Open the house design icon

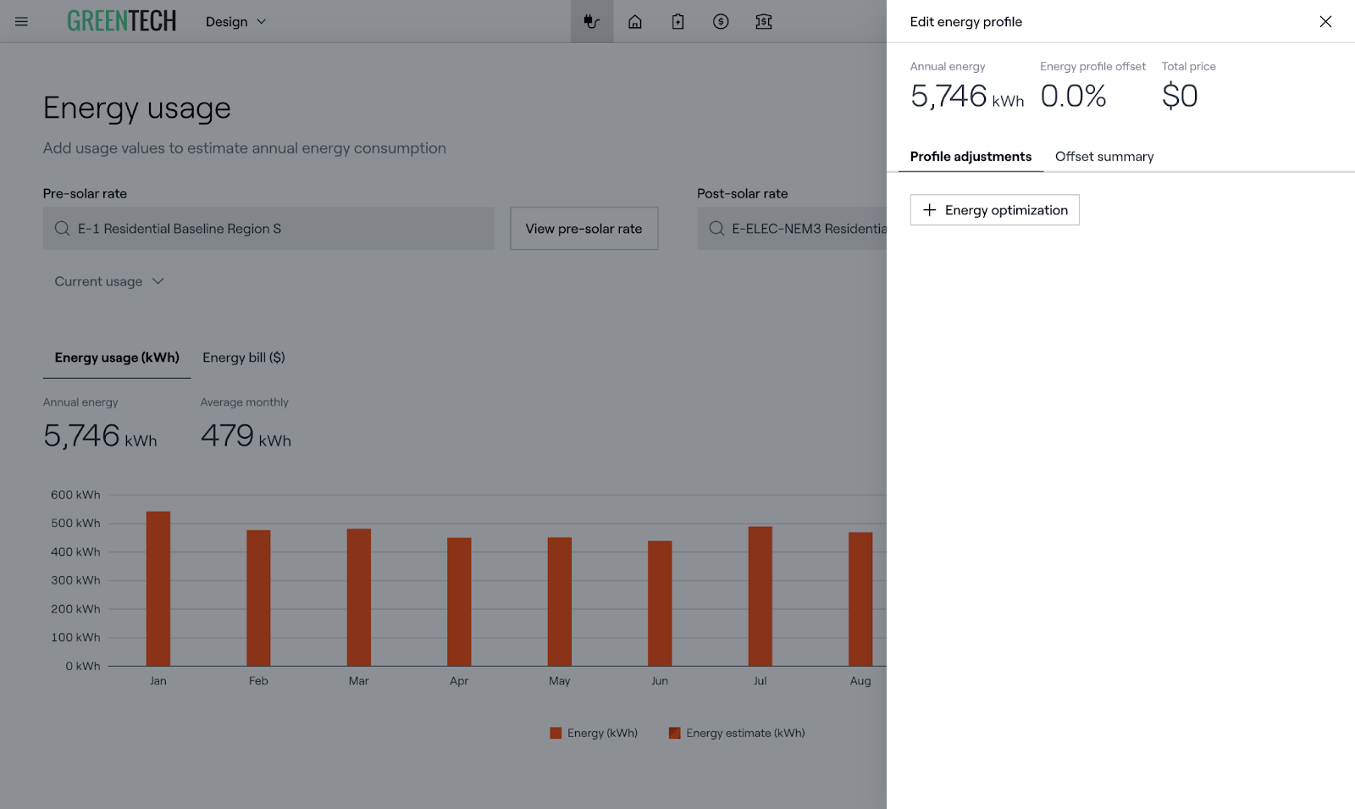pyautogui.click(x=634, y=21)
